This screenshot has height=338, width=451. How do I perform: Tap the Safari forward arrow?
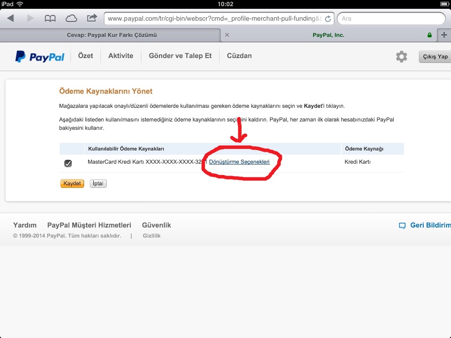point(30,18)
